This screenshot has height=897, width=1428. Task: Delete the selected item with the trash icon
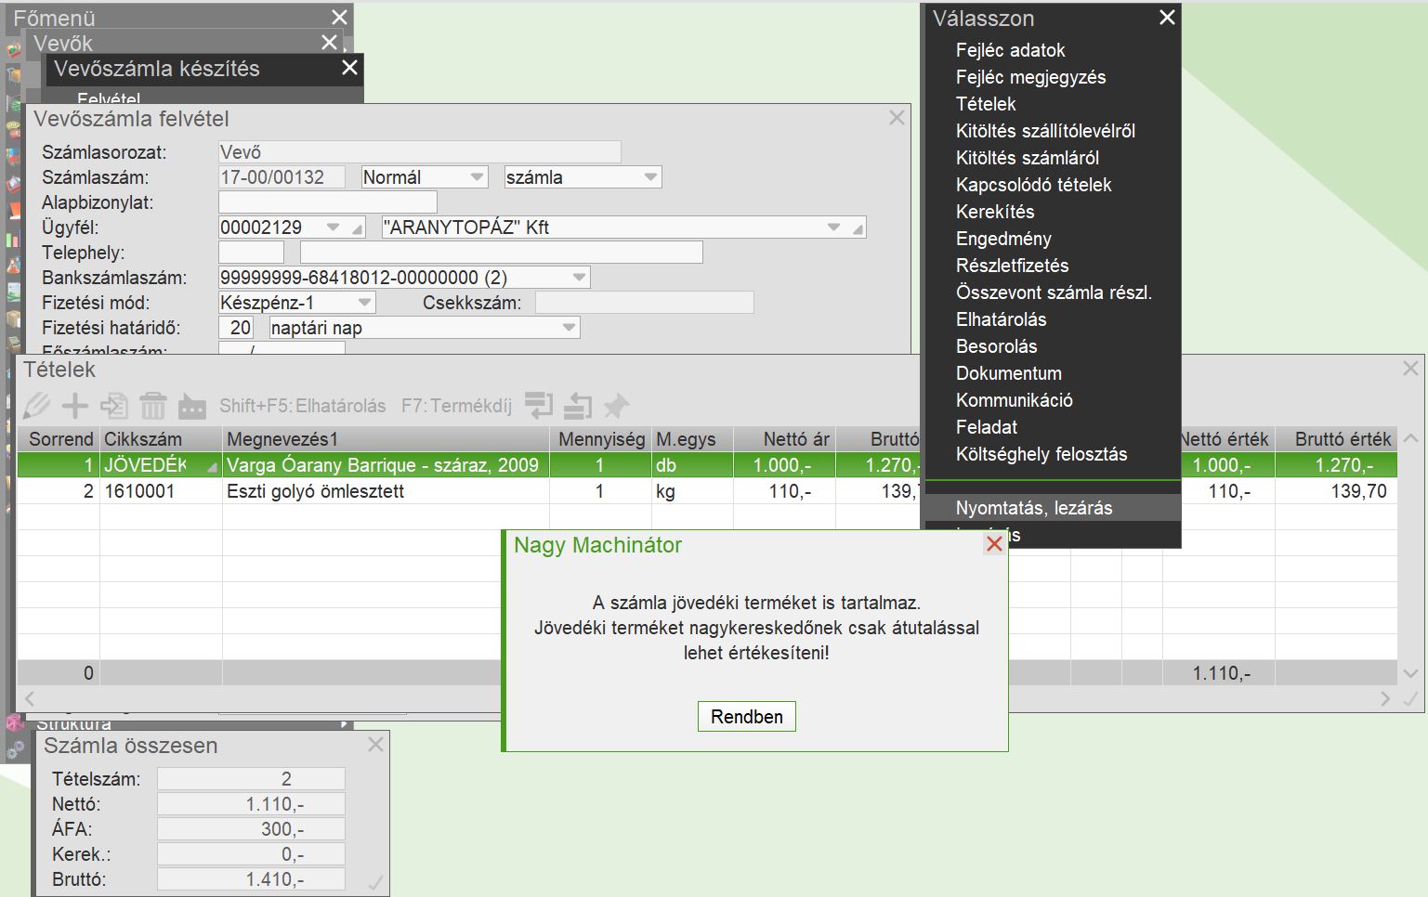(153, 406)
